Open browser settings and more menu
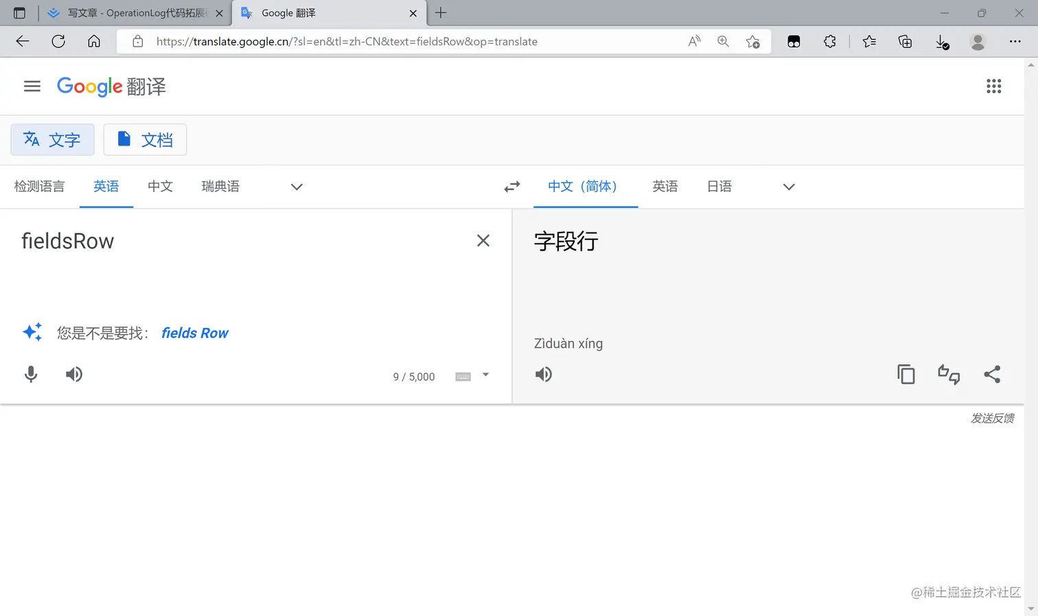 pyautogui.click(x=1015, y=41)
